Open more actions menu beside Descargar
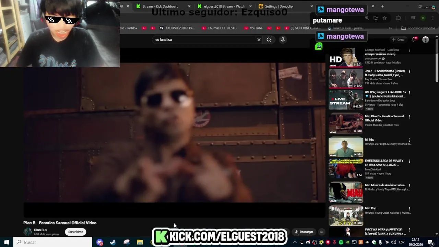439x247 pixels. point(321,232)
